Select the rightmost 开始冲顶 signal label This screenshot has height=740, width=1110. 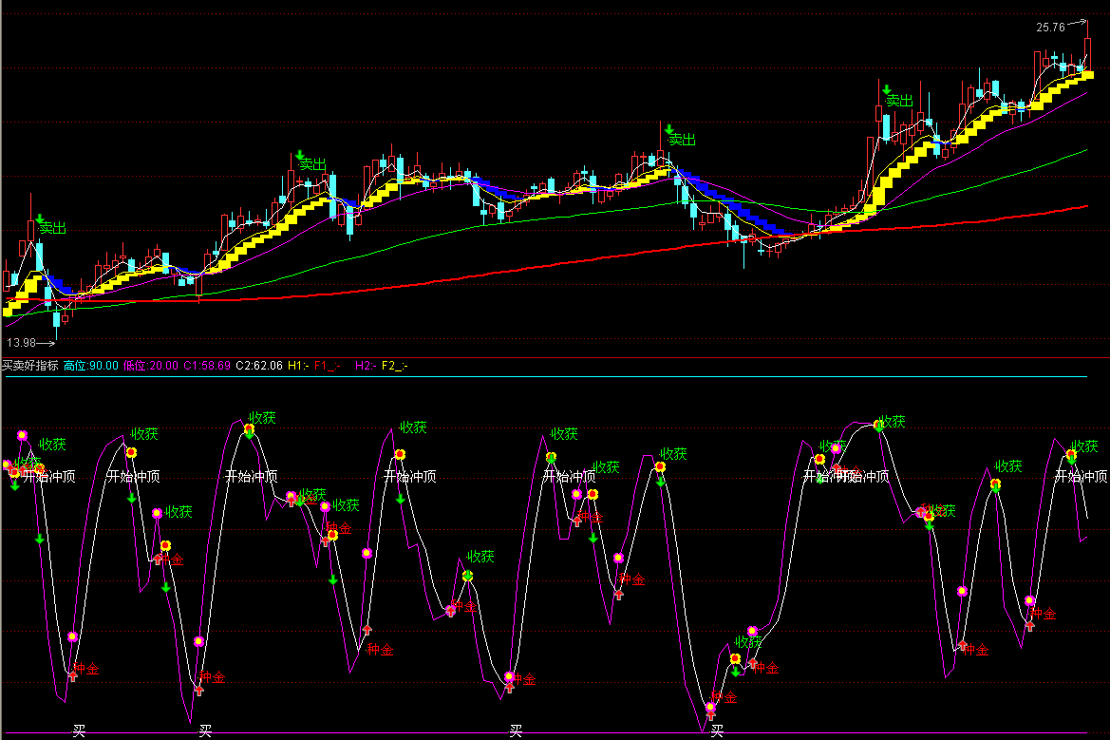click(1082, 477)
